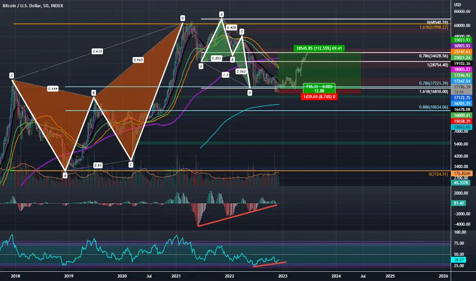Click the red 15038.39 price tag
The width and height of the screenshot is (476, 281).
pos(462,121)
